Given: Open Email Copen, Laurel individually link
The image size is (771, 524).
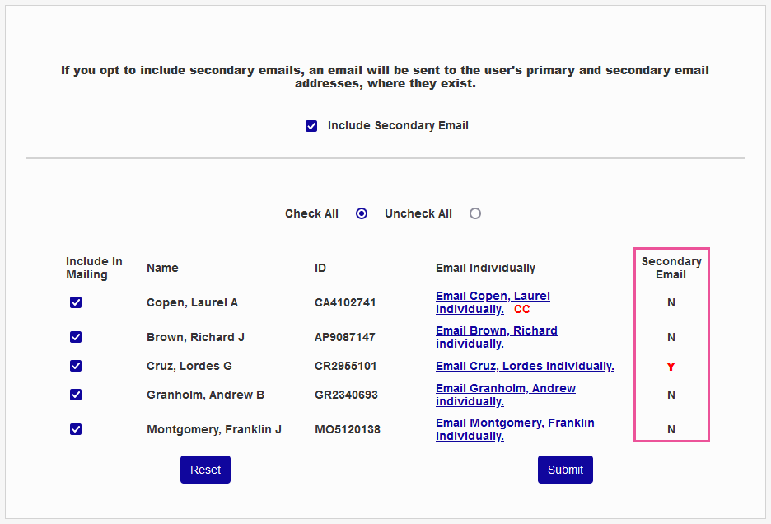Looking at the screenshot, I should click(x=493, y=297).
